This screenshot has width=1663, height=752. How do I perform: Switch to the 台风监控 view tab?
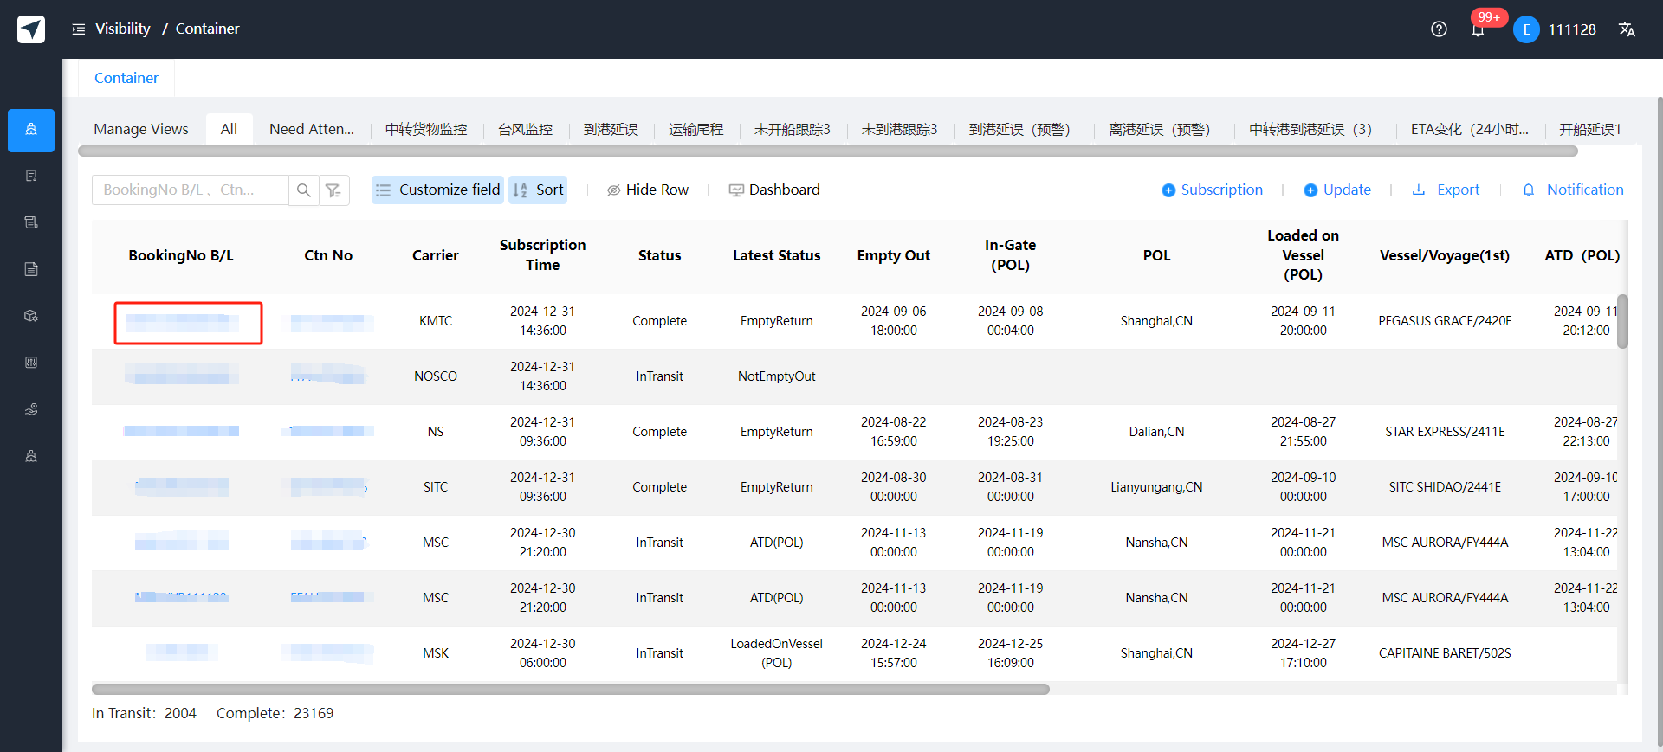coord(525,129)
